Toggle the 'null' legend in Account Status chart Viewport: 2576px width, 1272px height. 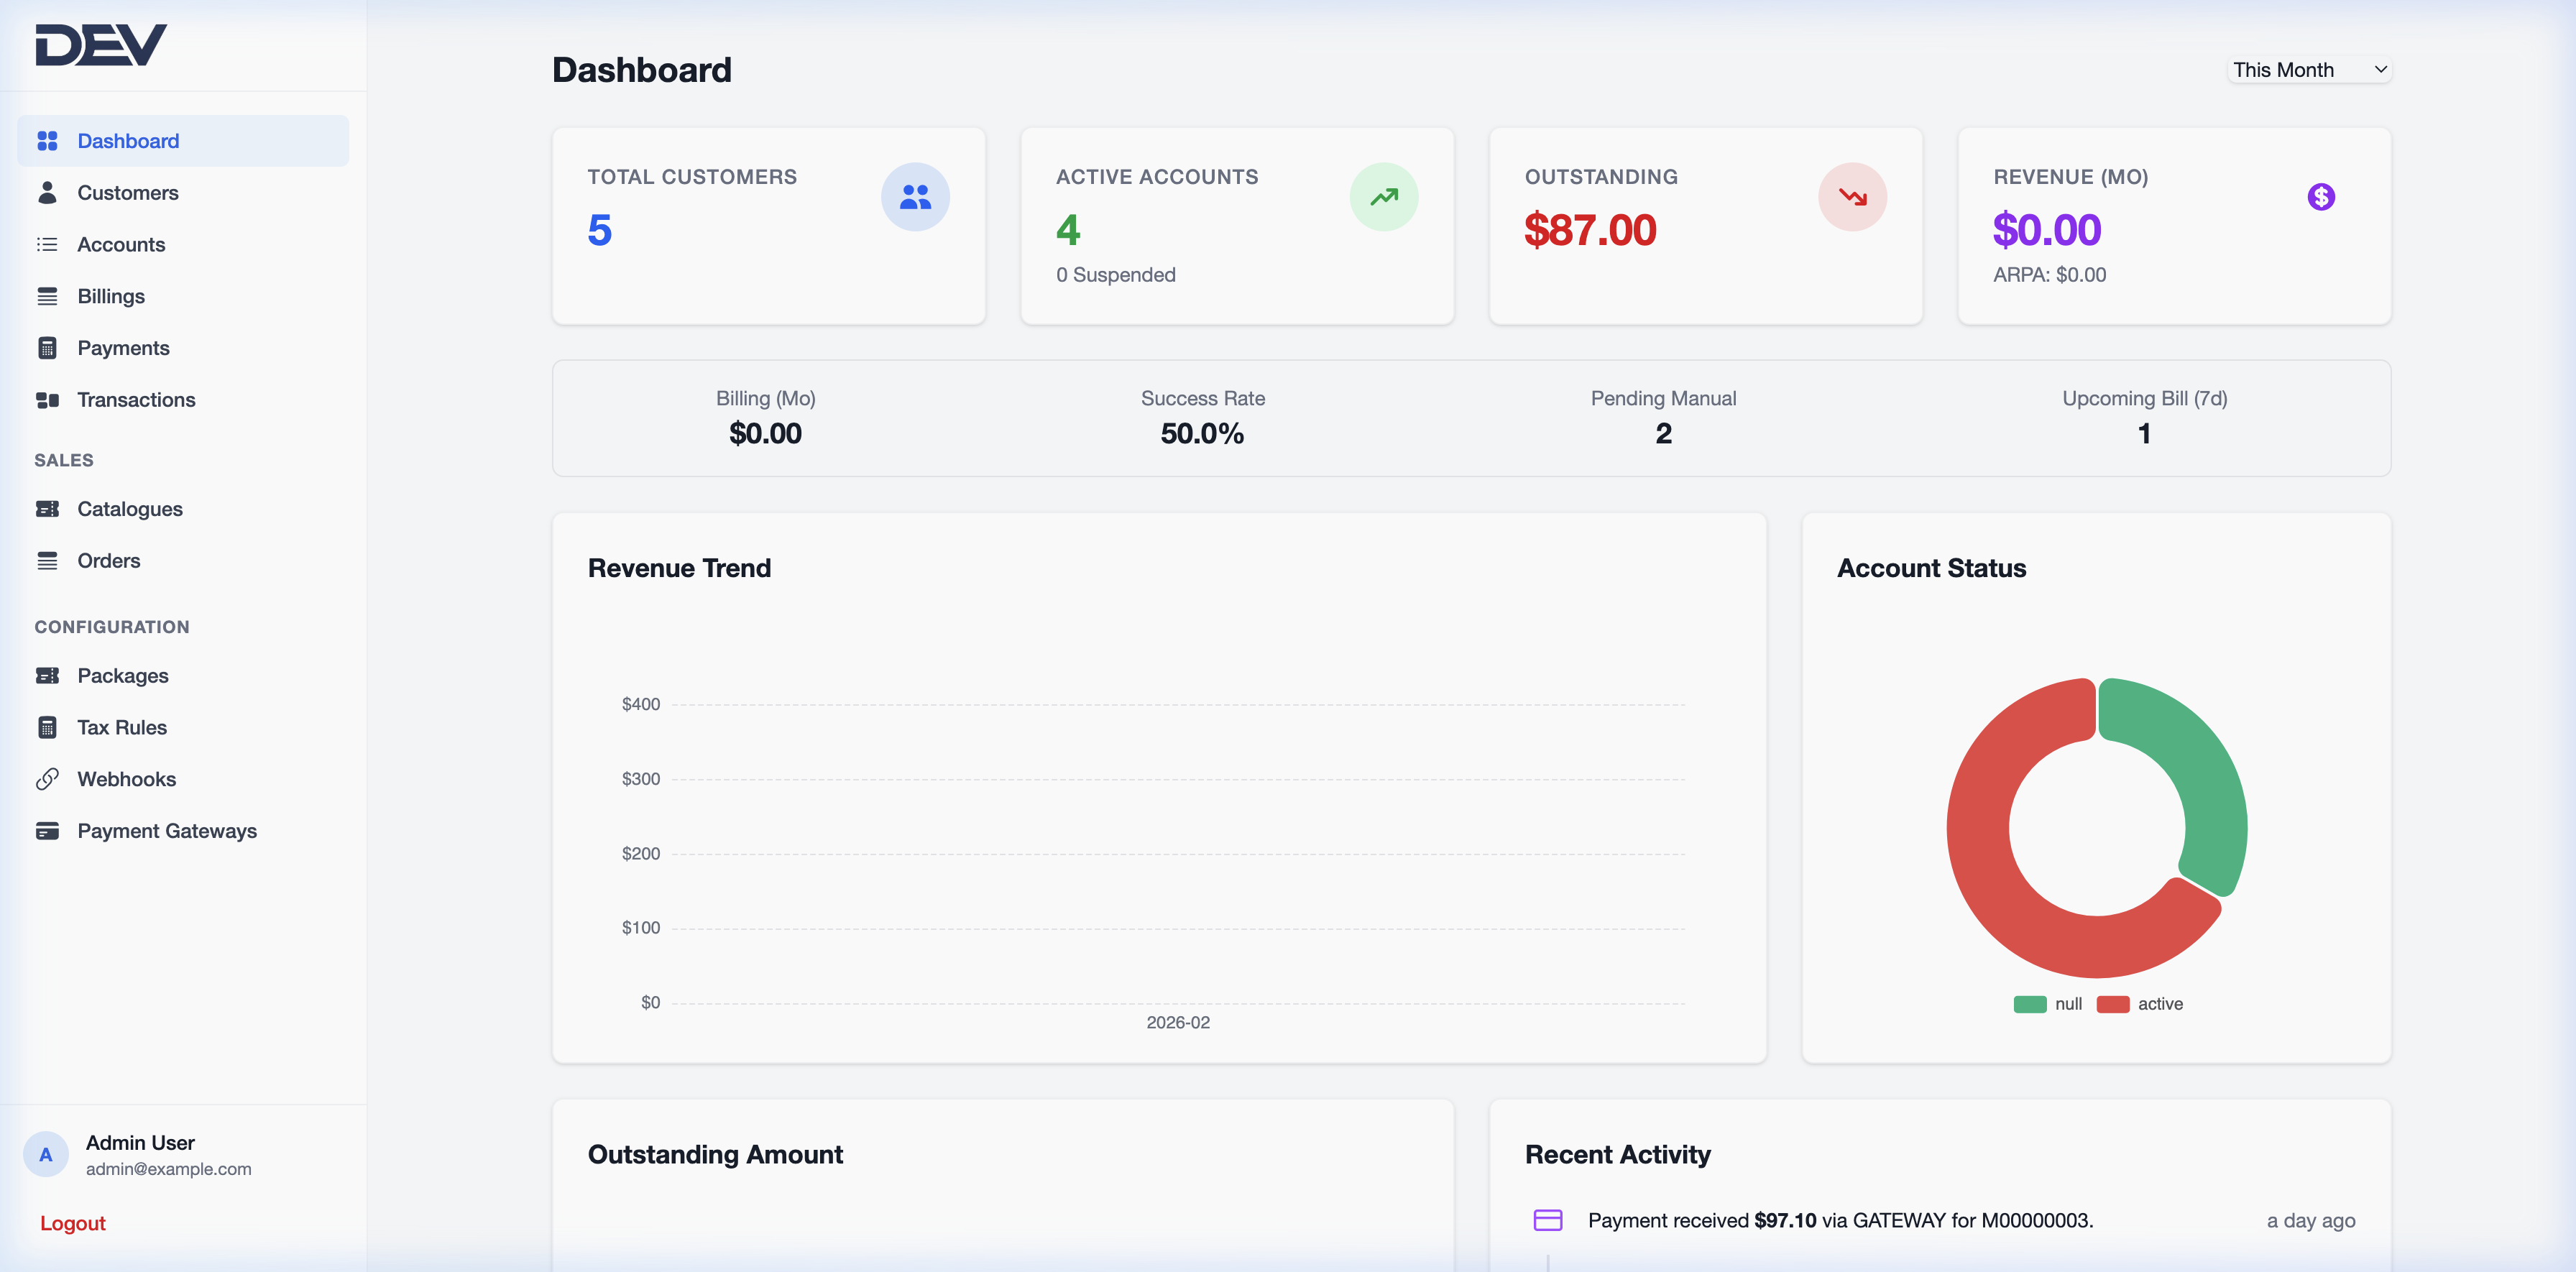2048,1003
